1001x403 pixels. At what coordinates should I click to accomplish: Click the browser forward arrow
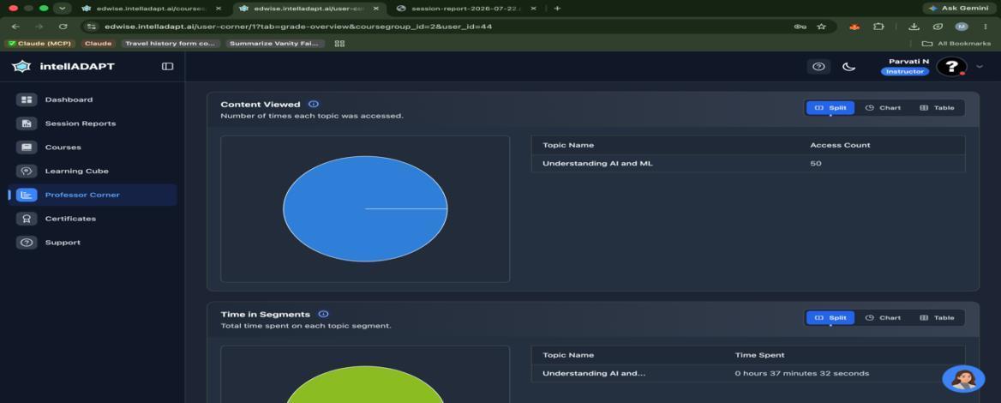tap(39, 27)
